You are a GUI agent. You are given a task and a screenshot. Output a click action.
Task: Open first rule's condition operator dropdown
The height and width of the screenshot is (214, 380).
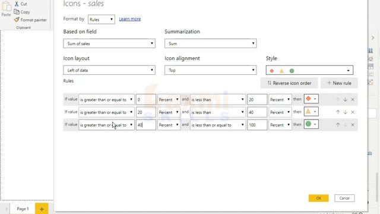[x=106, y=99]
